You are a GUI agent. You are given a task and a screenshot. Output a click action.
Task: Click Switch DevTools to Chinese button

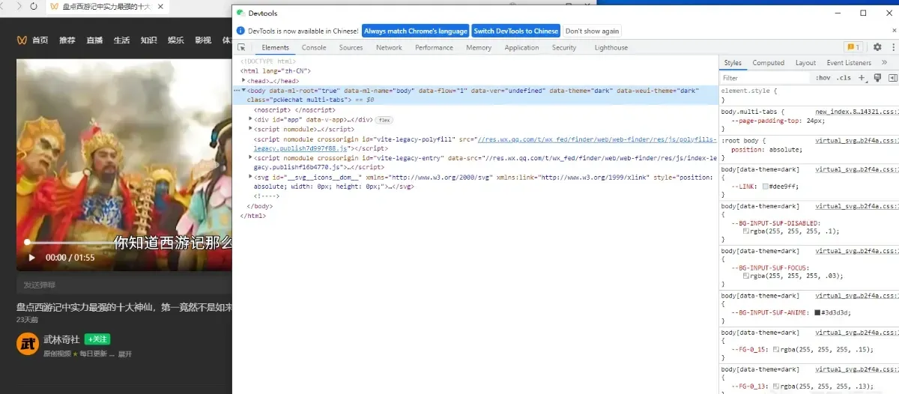point(516,31)
